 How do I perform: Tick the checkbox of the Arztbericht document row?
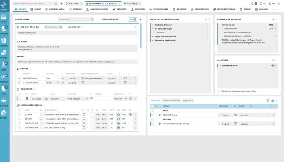pyautogui.click(x=19, y=98)
